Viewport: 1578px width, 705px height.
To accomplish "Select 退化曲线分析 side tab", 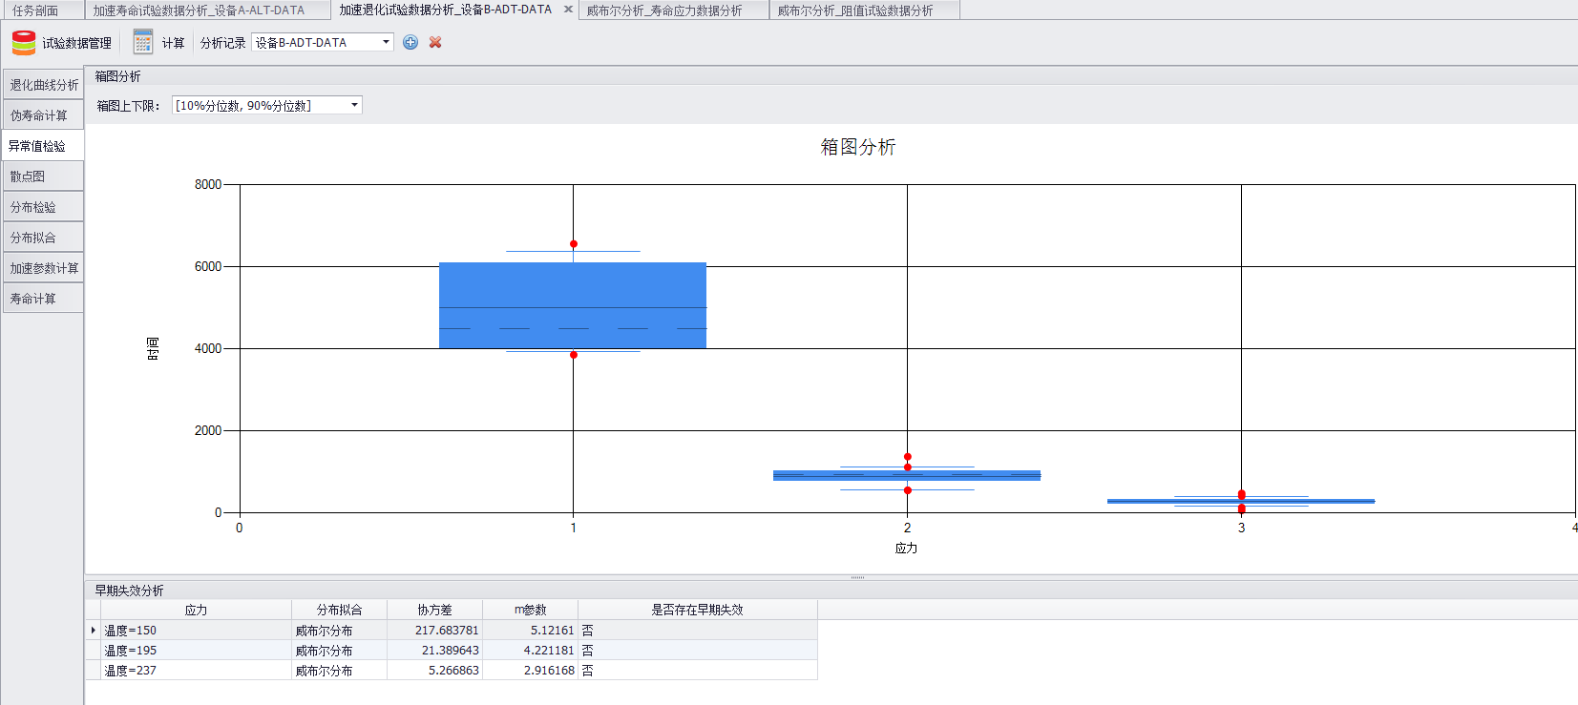I will click(x=43, y=85).
